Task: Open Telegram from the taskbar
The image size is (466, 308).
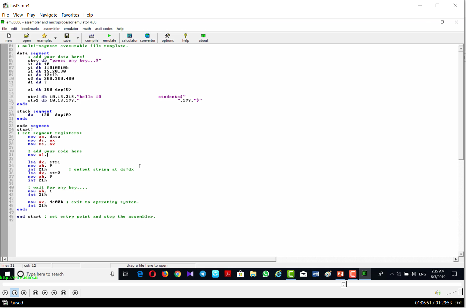Action: click(203, 274)
